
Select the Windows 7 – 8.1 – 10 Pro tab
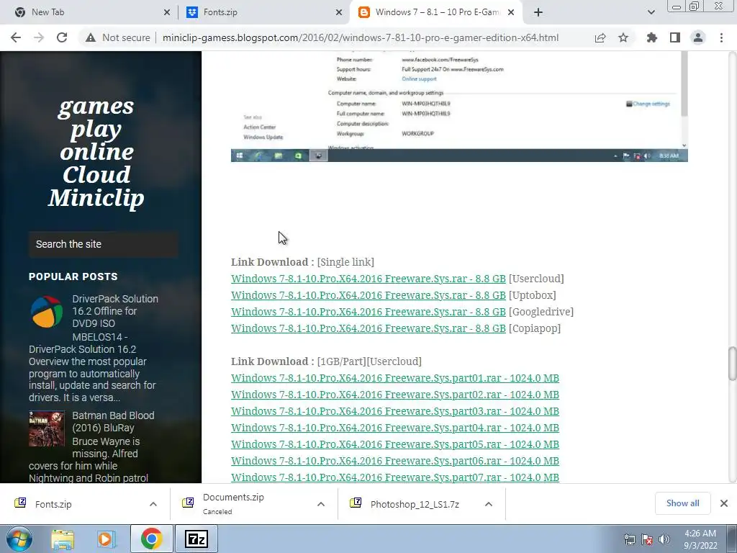437,12
